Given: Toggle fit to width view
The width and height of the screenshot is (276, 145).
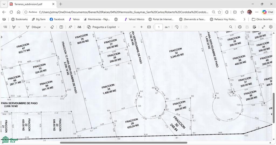Looking at the screenshot, I should (149, 27).
